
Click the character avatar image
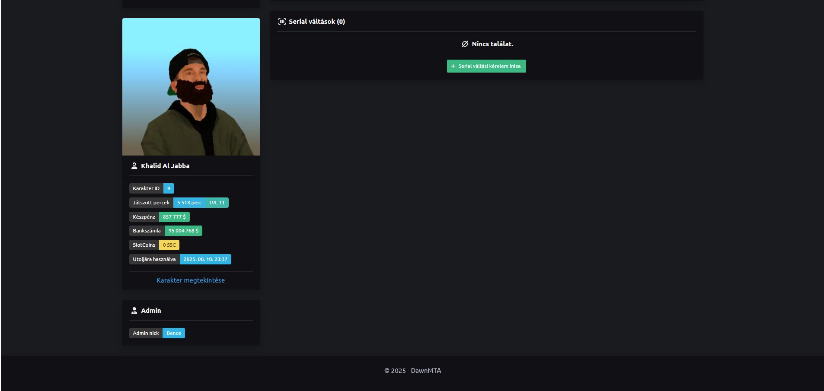[x=191, y=87]
